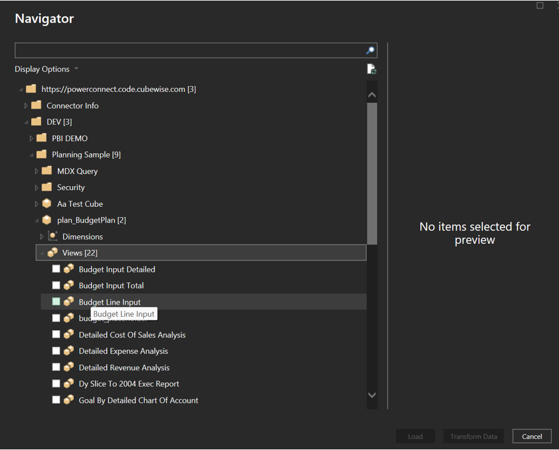This screenshot has width=559, height=450.
Task: Tick the Budget Line Input checkbox
Action: (x=56, y=302)
